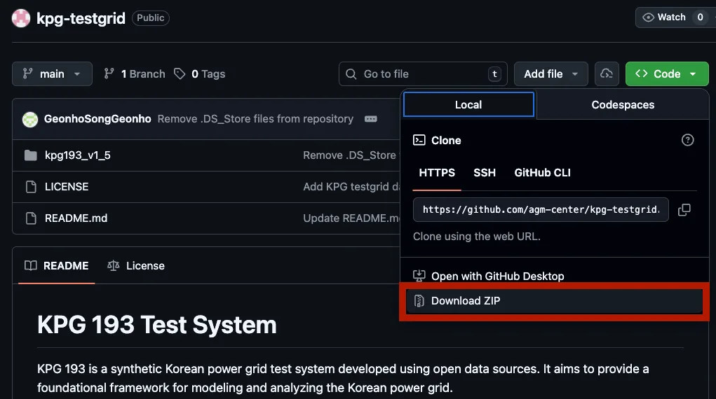Image resolution: width=716 pixels, height=399 pixels.
Task: Switch to the Local tab
Action: [x=468, y=104]
